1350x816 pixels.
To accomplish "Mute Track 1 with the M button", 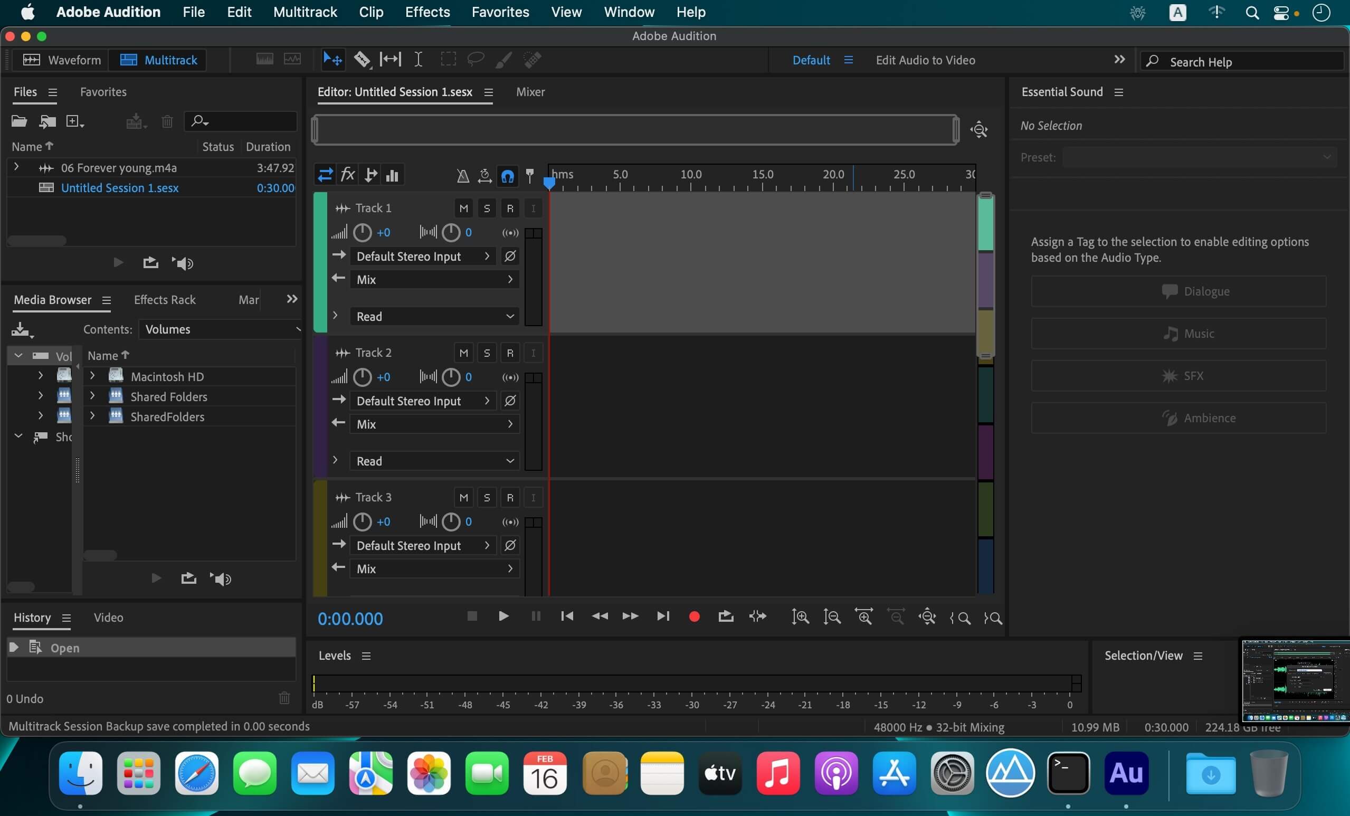I will tap(463, 208).
